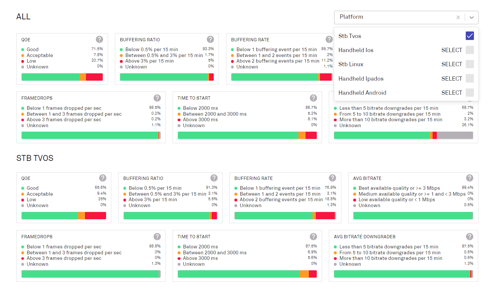The height and width of the screenshot is (291, 492).
Task: Click help icon on ALL QOE card
Action: tap(99, 39)
